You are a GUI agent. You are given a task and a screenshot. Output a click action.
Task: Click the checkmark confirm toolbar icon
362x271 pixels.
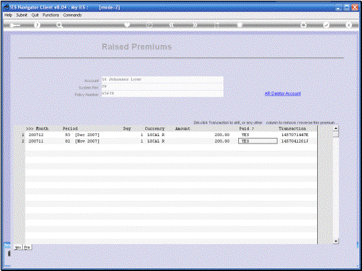326,25
